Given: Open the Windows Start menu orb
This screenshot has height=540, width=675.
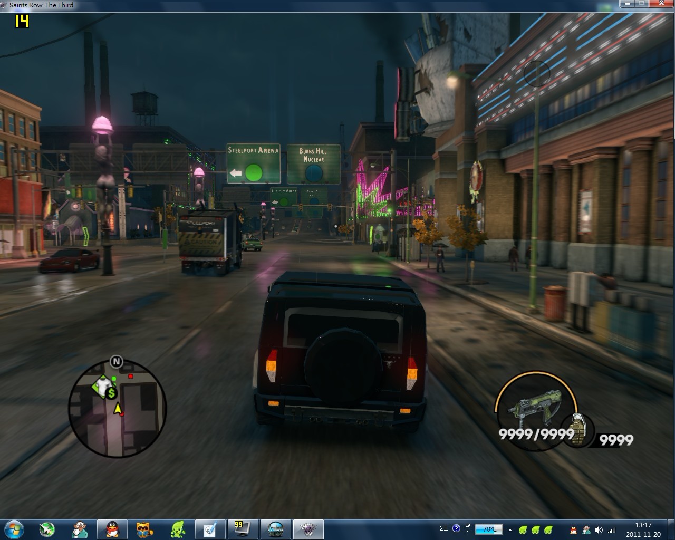Looking at the screenshot, I should (x=14, y=528).
